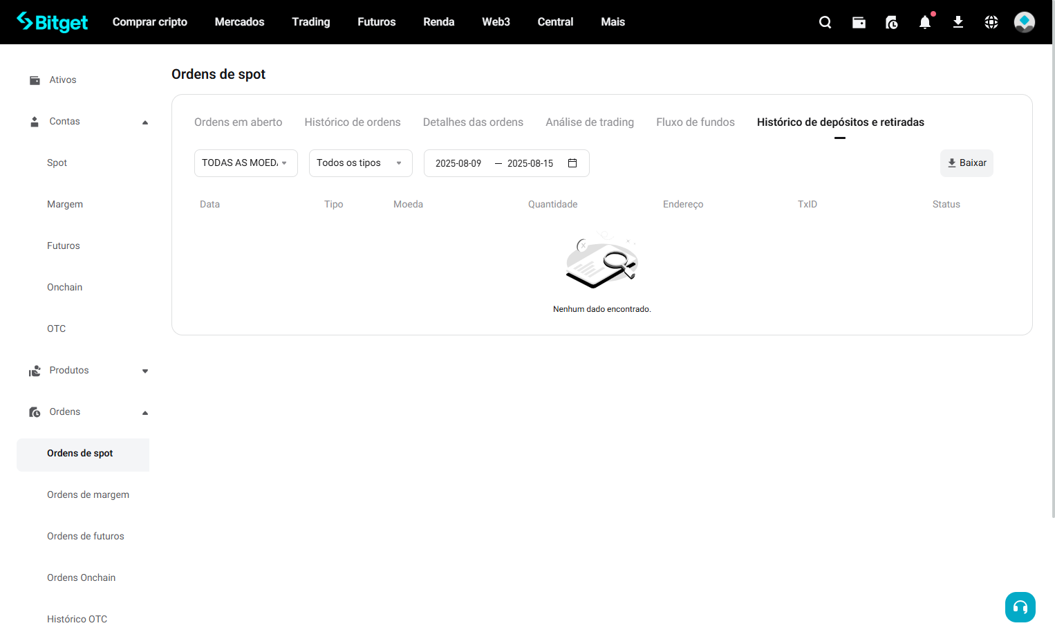Go to Margem account in sidebar
This screenshot has height=639, width=1055.
65,205
